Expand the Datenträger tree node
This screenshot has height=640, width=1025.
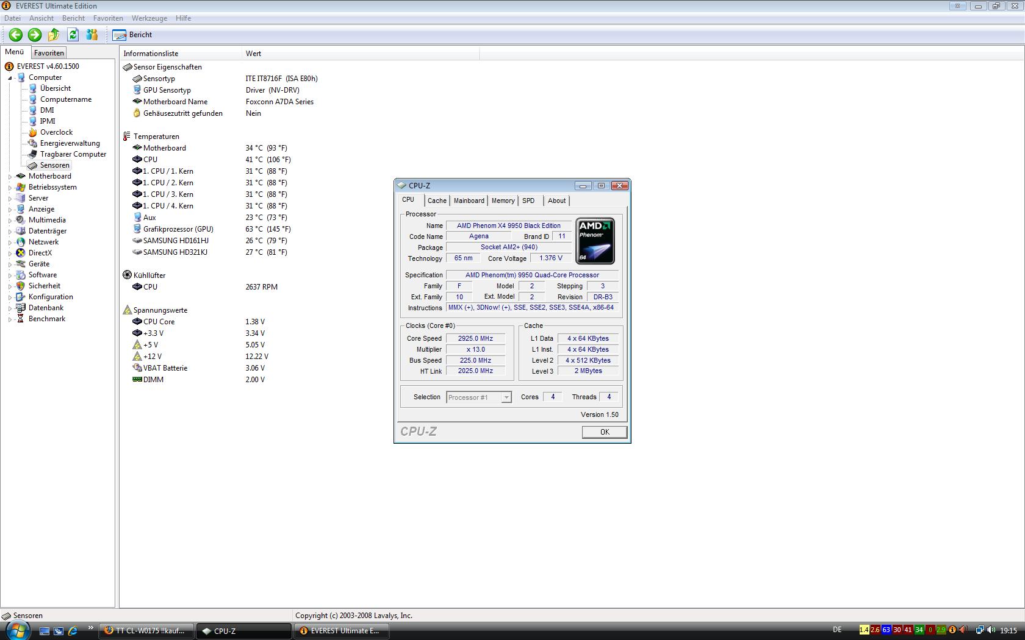tap(10, 232)
